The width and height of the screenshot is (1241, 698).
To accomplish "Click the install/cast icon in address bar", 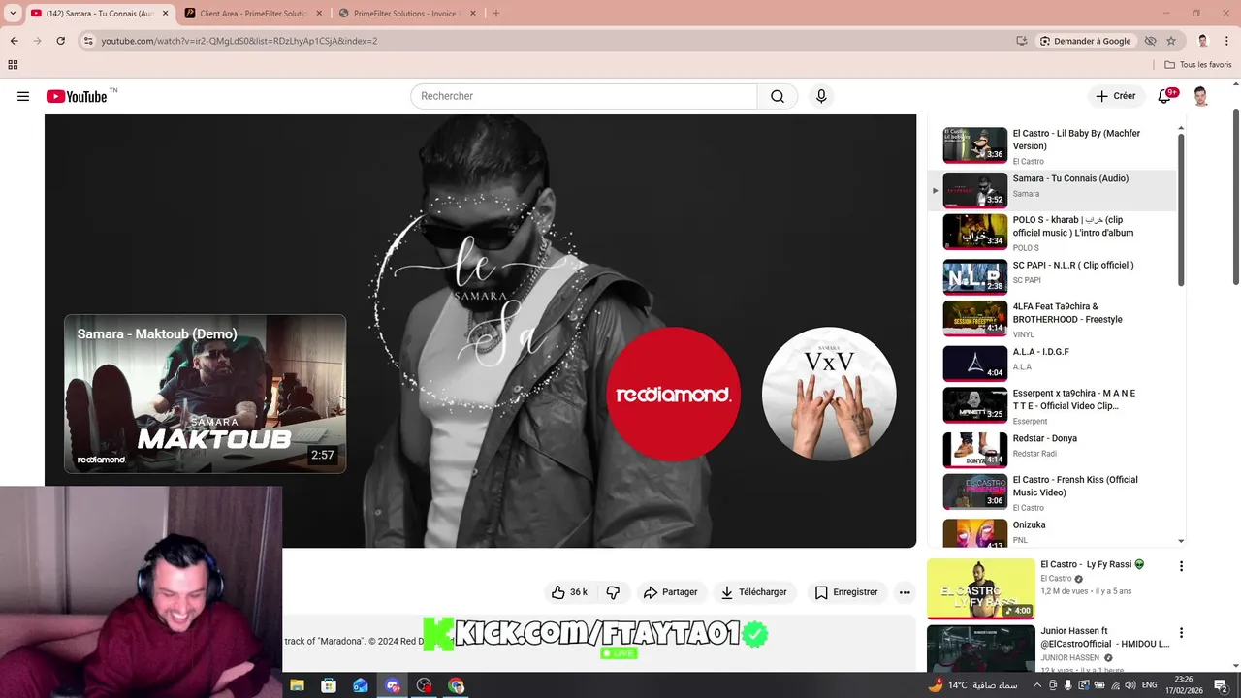I will pyautogui.click(x=1022, y=41).
